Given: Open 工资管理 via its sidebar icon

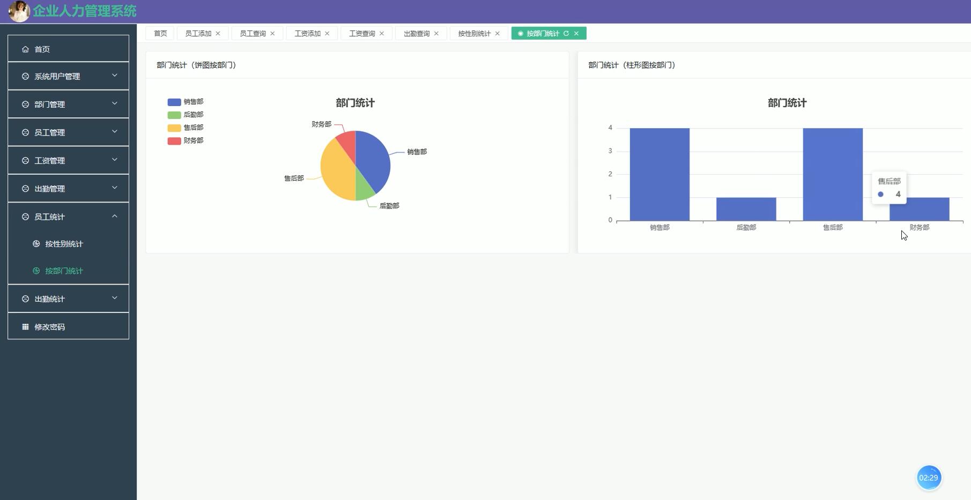Looking at the screenshot, I should click(24, 160).
